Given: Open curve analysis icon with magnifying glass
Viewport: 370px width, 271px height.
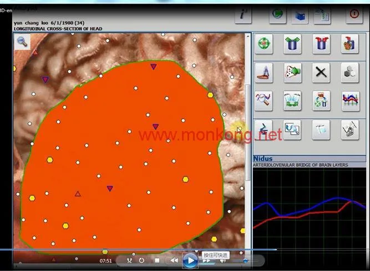Looking at the screenshot, I should point(264,101).
